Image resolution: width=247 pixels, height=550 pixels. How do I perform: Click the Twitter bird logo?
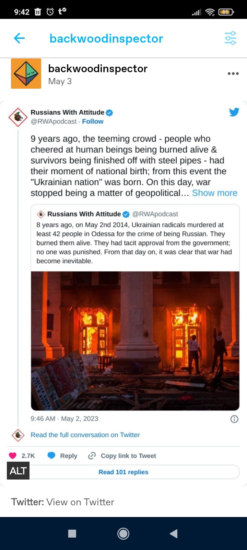[x=234, y=112]
